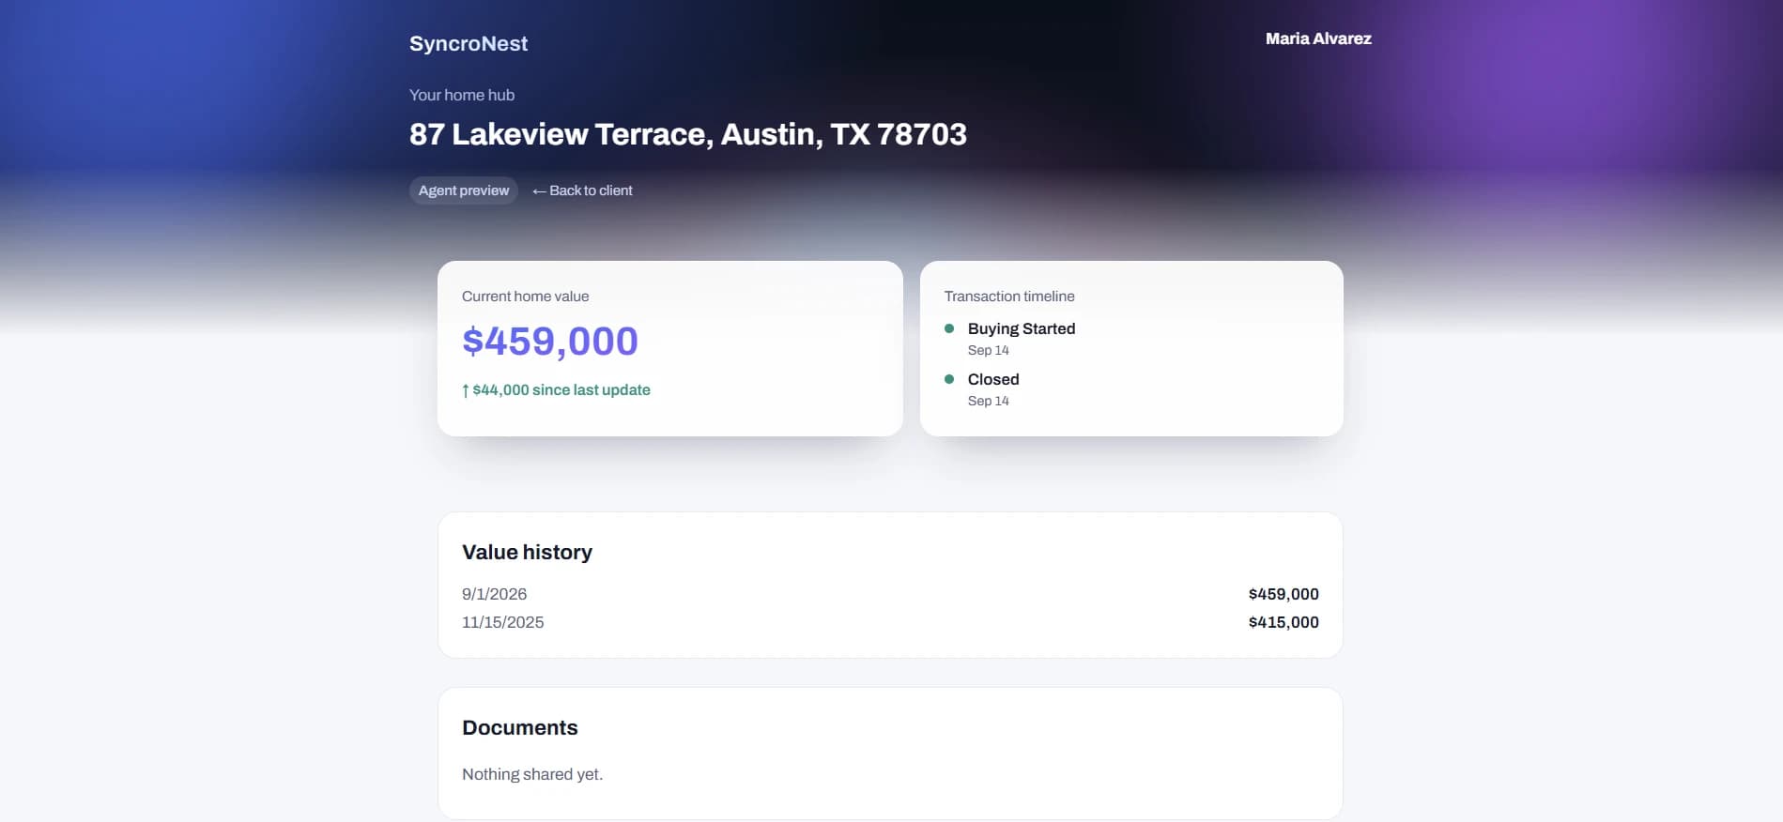The height and width of the screenshot is (822, 1783).
Task: Click the $415,000 value history amount
Action: (x=1283, y=622)
